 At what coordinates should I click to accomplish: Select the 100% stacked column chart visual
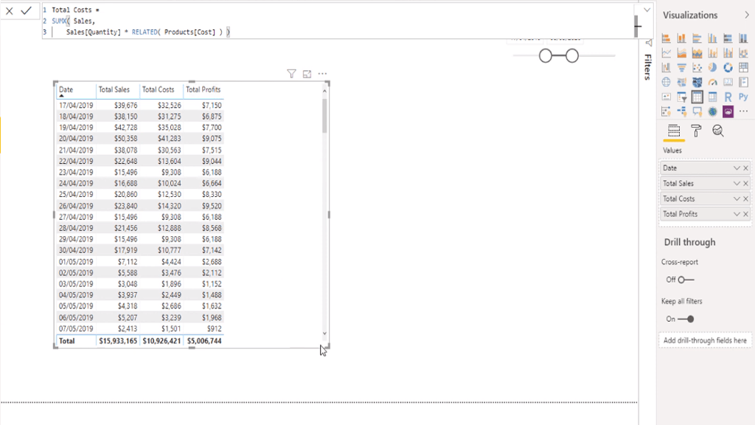(x=743, y=38)
